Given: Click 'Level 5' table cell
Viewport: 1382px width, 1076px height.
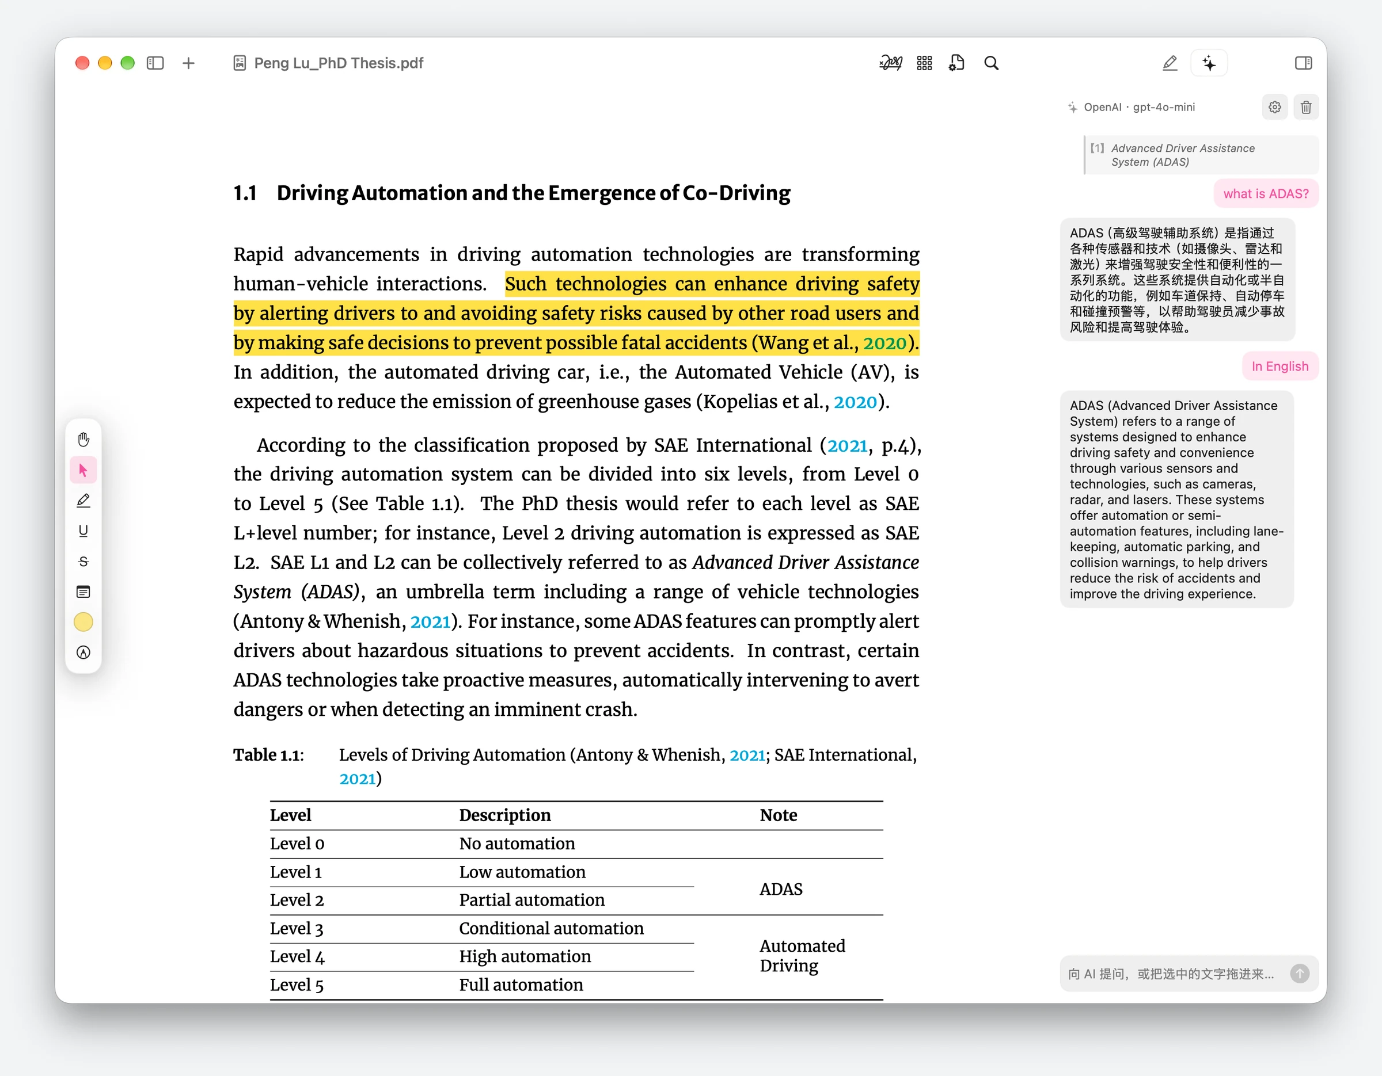Looking at the screenshot, I should [x=296, y=985].
